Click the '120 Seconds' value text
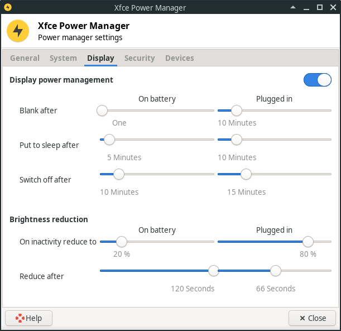341x331 pixels. [193, 289]
